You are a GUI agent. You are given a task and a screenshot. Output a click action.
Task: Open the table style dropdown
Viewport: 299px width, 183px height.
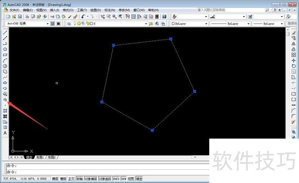pos(282,16)
